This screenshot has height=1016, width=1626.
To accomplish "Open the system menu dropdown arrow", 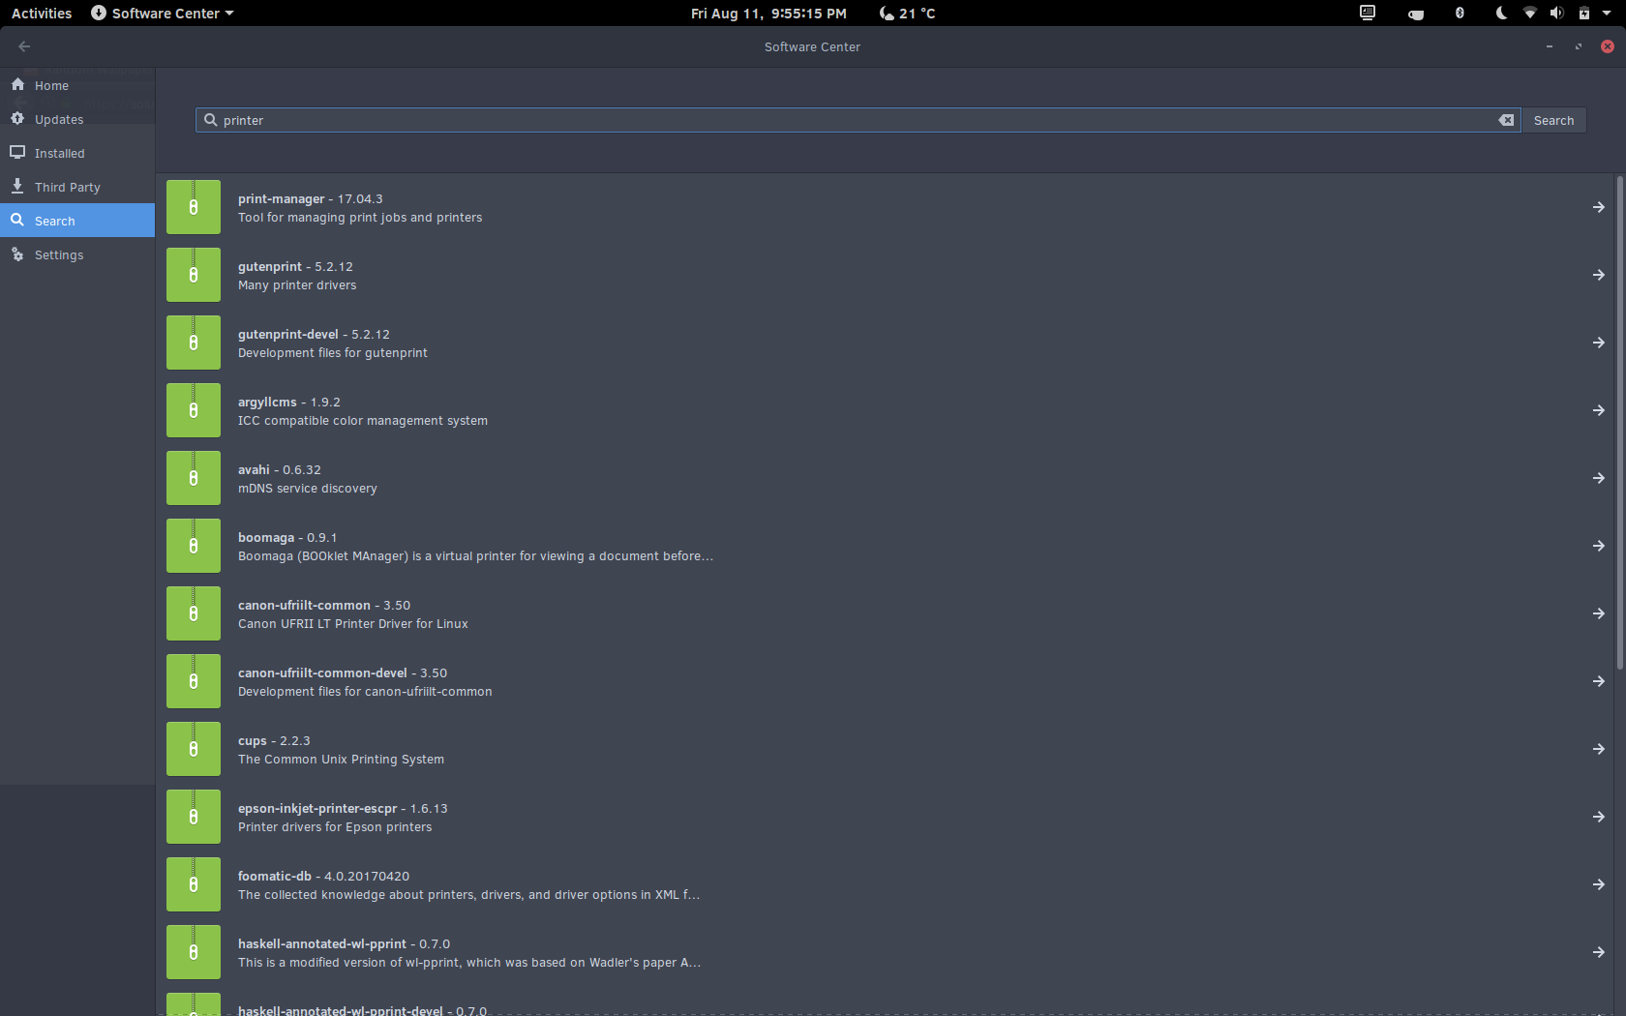I will (x=1607, y=13).
